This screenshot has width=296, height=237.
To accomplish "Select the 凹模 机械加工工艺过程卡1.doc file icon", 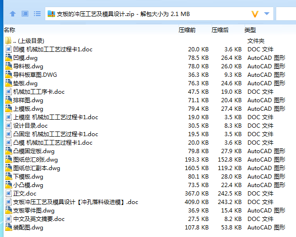I will pyautogui.click(x=8, y=49).
